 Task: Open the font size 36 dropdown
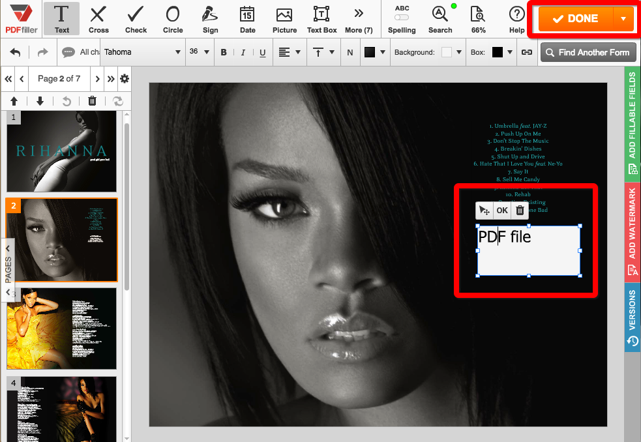[x=199, y=53]
